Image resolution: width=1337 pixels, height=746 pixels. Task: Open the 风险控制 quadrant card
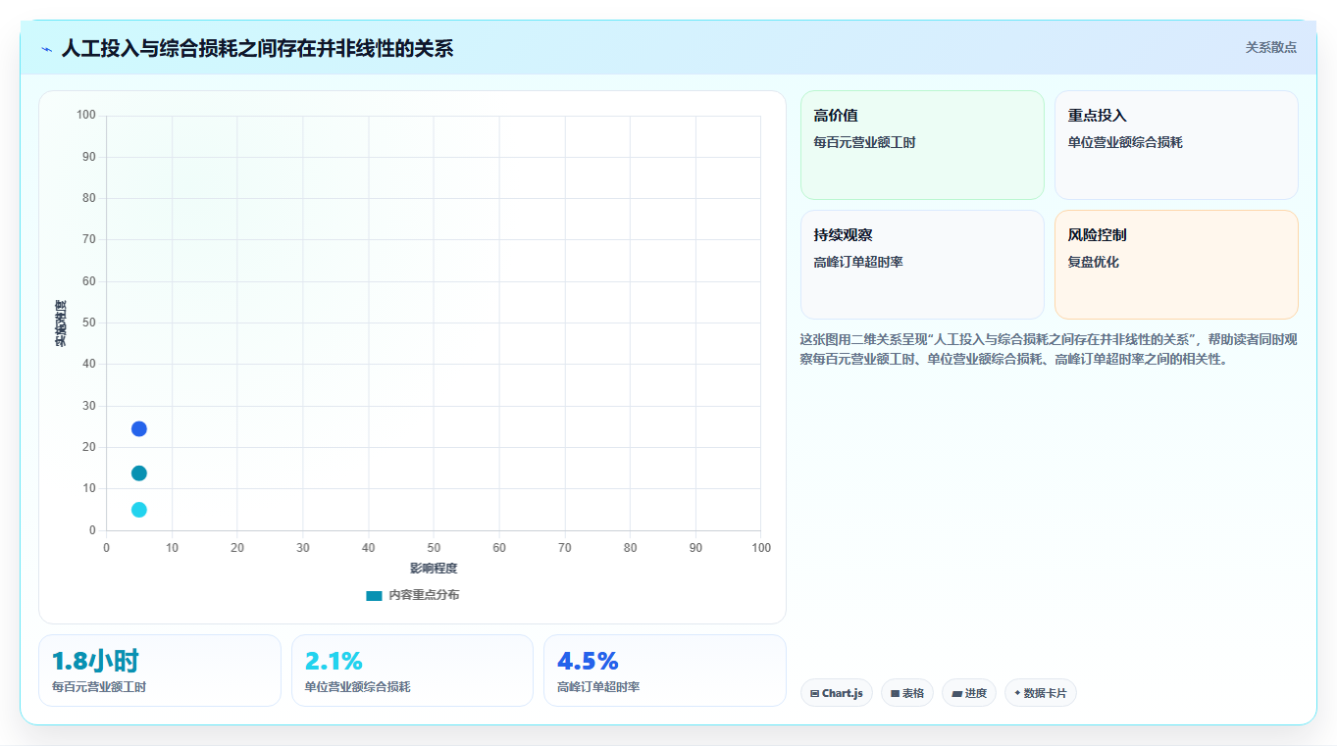coord(1176,265)
